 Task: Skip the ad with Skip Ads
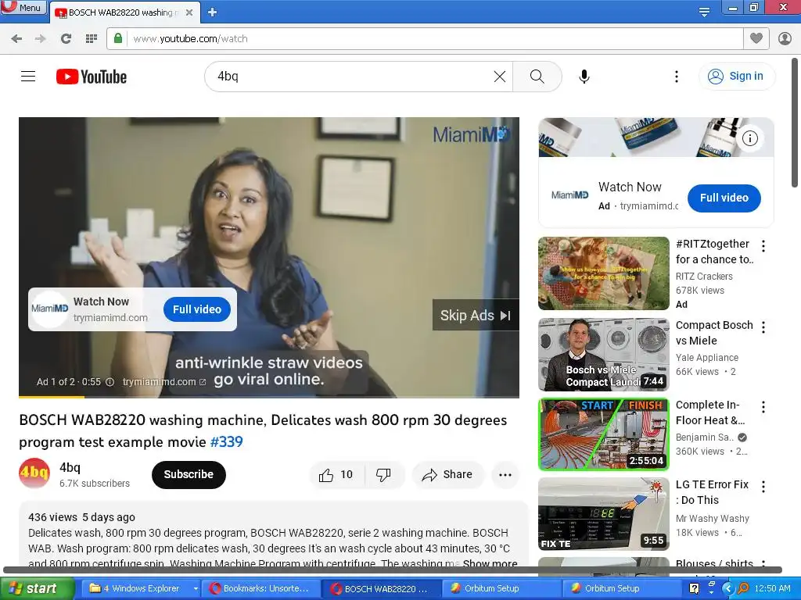[476, 316]
